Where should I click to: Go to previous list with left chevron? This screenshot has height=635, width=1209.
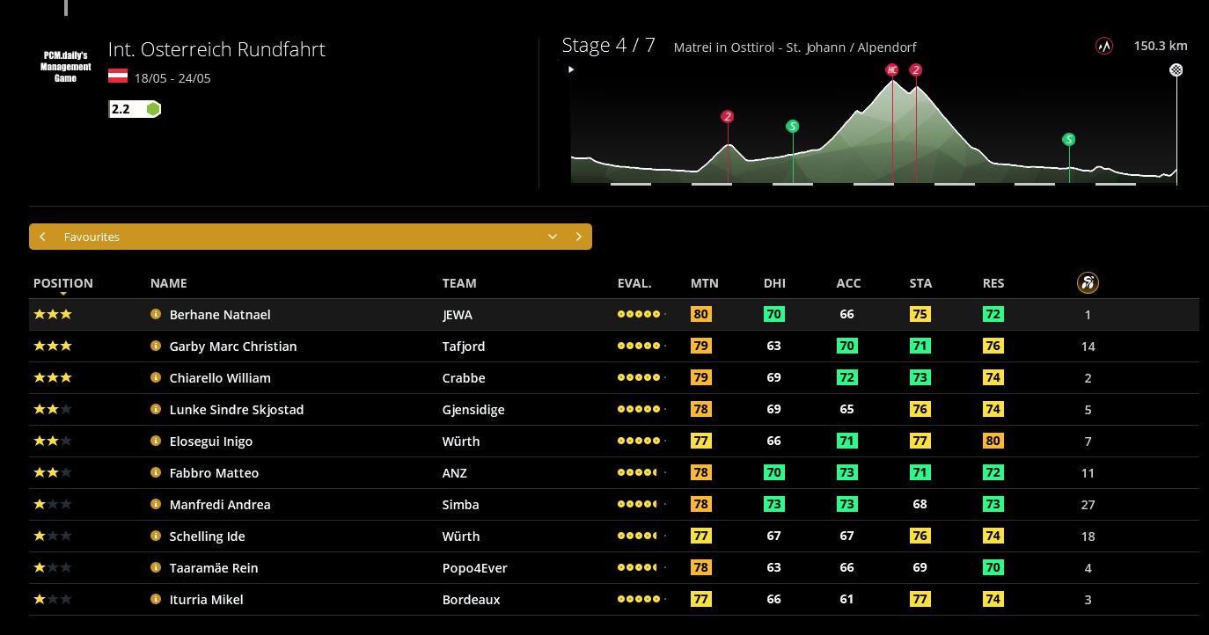42,237
